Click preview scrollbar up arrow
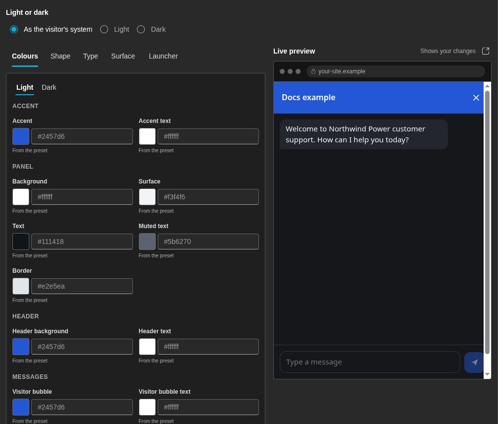Screen dimensions: 498x424 [487, 86]
